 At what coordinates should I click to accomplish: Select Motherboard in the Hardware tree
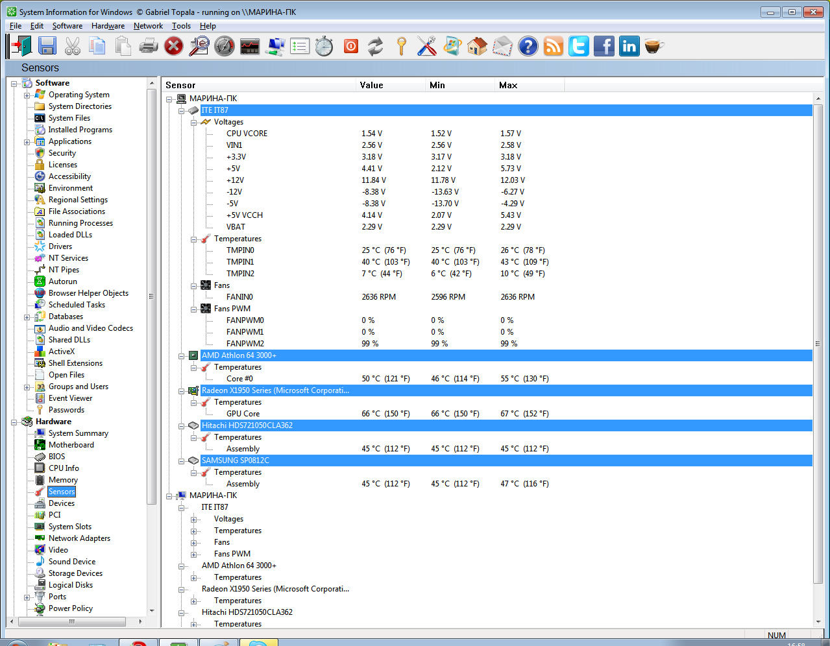[x=71, y=445]
